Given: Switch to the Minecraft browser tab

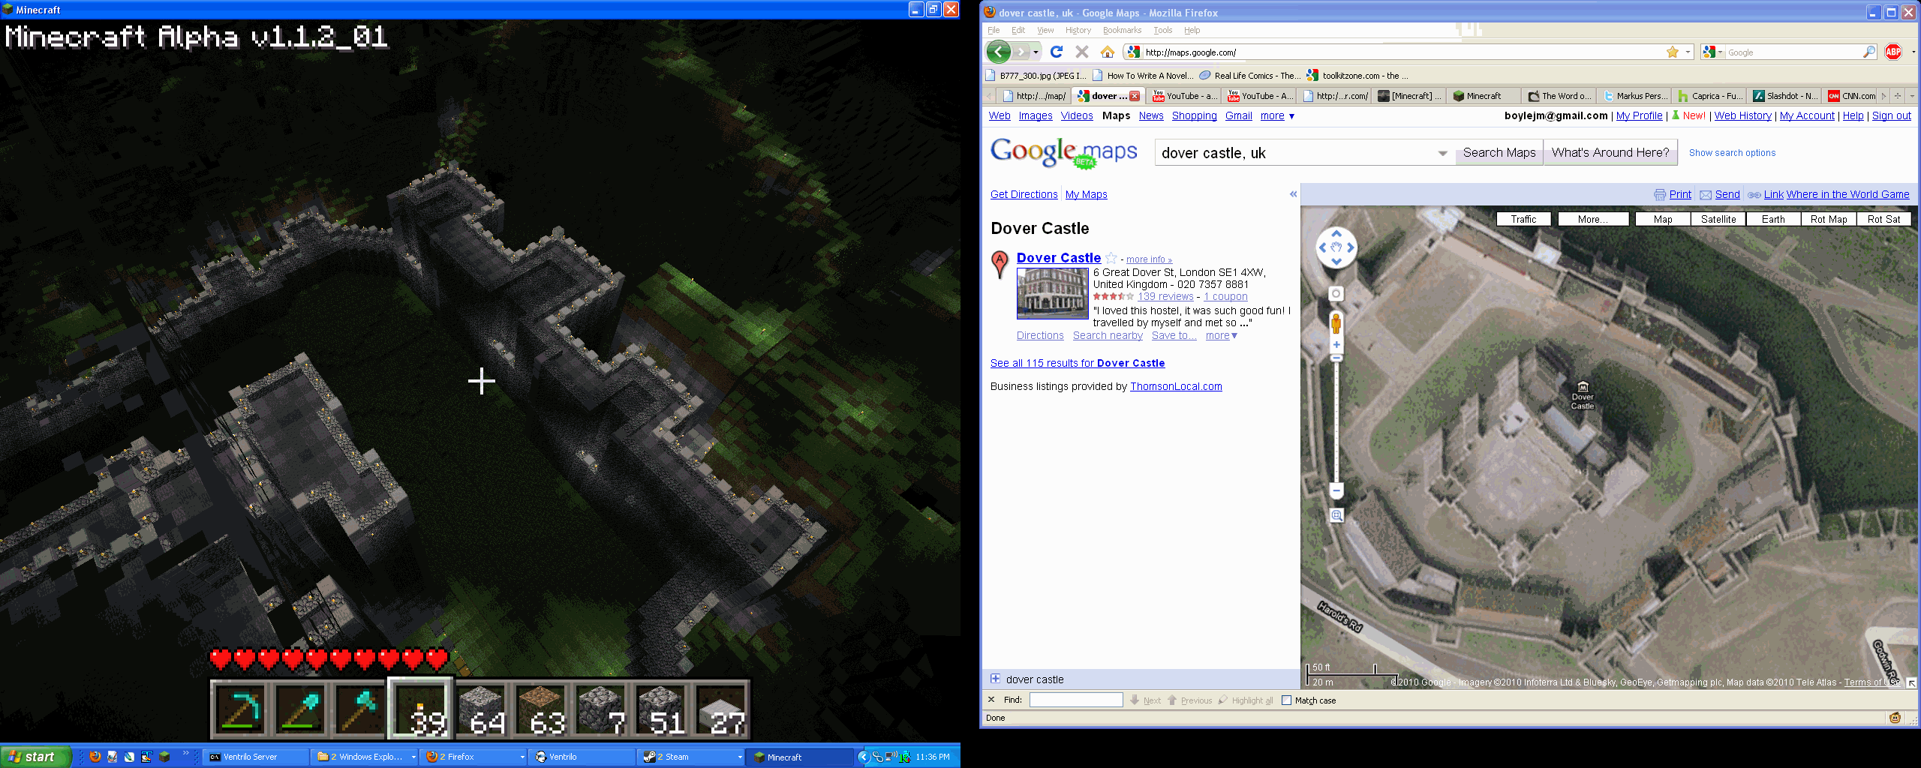Looking at the screenshot, I should 1484,96.
